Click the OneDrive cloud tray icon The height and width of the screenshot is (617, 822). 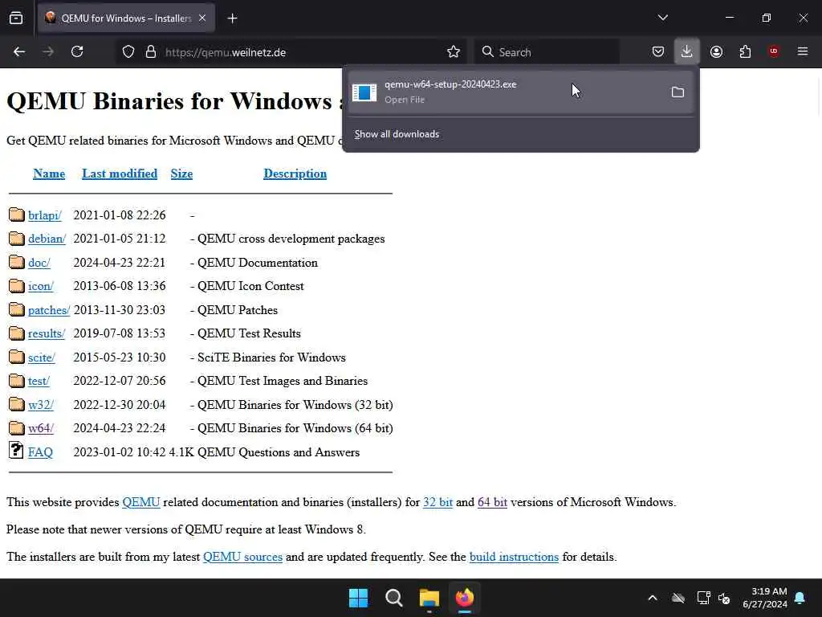678,598
